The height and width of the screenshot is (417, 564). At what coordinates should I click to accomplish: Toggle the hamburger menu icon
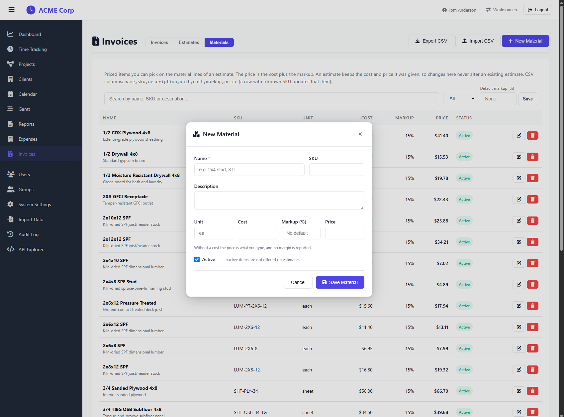pos(11,10)
